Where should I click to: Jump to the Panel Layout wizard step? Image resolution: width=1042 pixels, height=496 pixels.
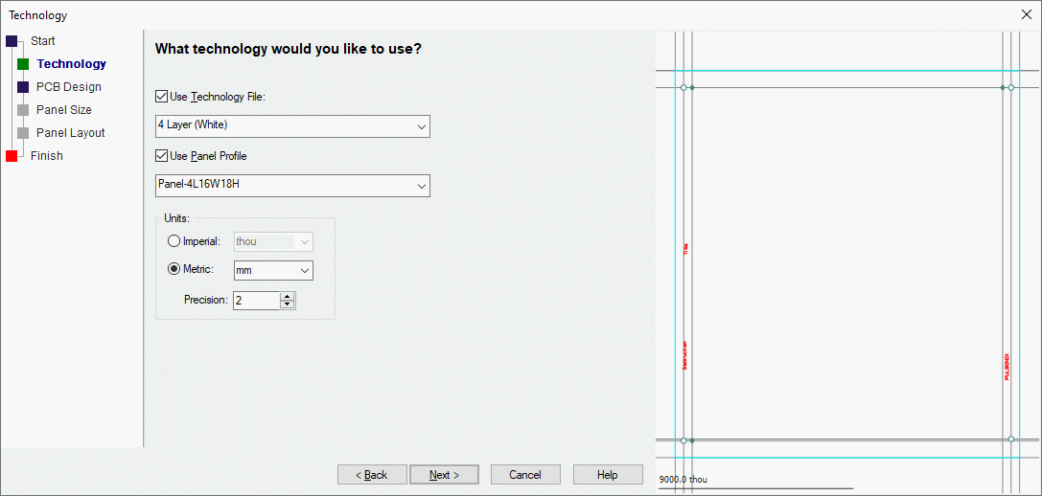pyautogui.click(x=71, y=133)
